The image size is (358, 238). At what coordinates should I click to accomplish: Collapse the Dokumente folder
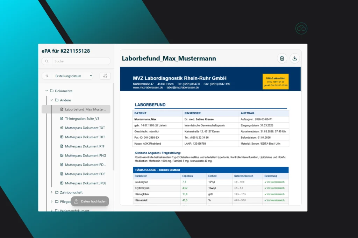(x=46, y=91)
